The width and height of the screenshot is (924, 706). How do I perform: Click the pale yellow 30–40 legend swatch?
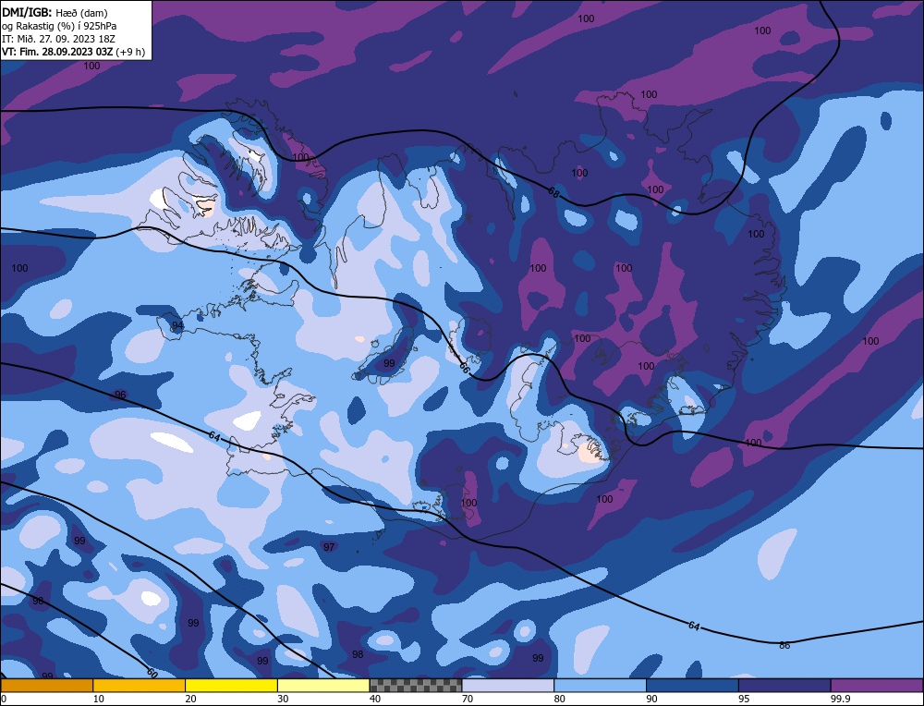pos(323,685)
